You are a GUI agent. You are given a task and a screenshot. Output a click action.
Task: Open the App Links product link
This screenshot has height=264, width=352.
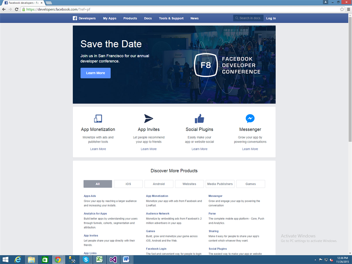[x=90, y=253]
